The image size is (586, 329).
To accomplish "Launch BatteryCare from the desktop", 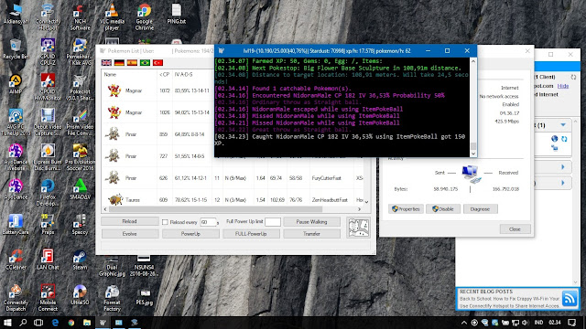I will [x=16, y=225].
